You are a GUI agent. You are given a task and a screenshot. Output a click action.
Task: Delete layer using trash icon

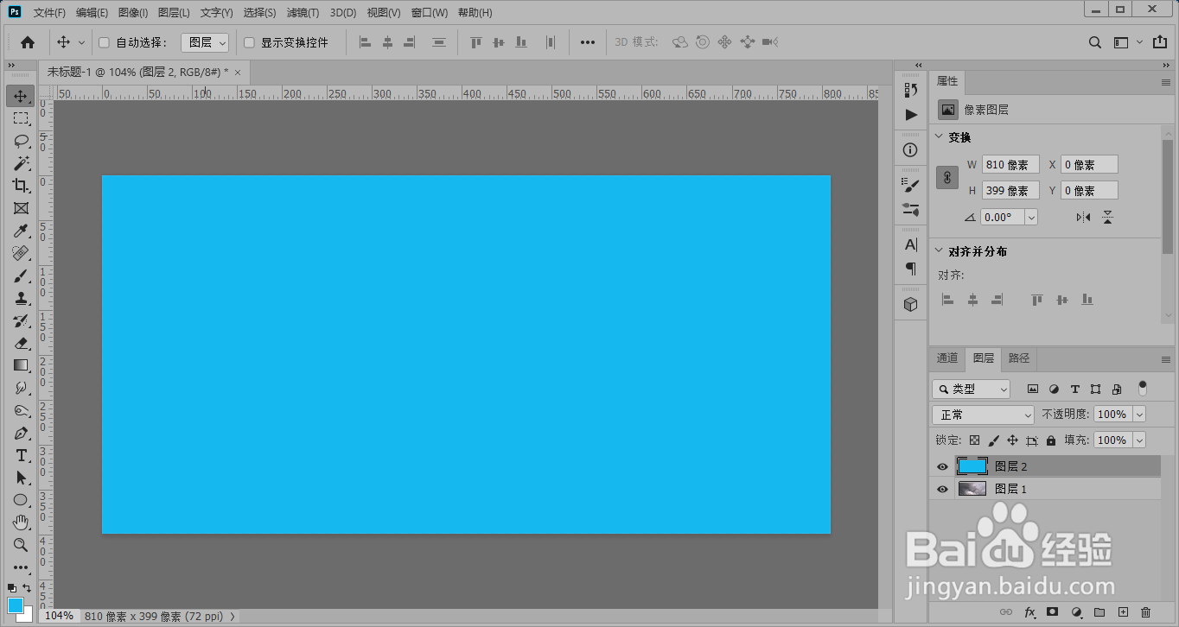click(1146, 612)
